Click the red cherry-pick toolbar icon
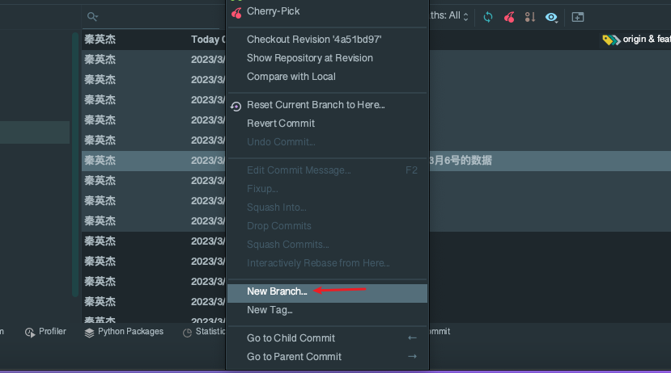671x373 pixels. (509, 16)
